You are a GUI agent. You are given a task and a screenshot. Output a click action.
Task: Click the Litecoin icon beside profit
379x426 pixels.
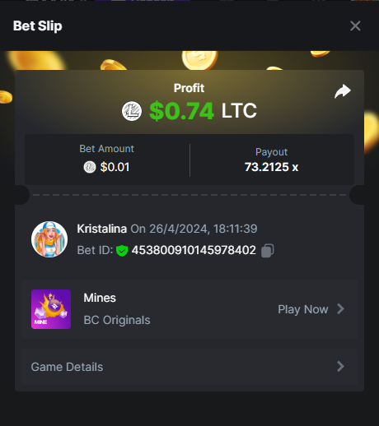coord(132,111)
